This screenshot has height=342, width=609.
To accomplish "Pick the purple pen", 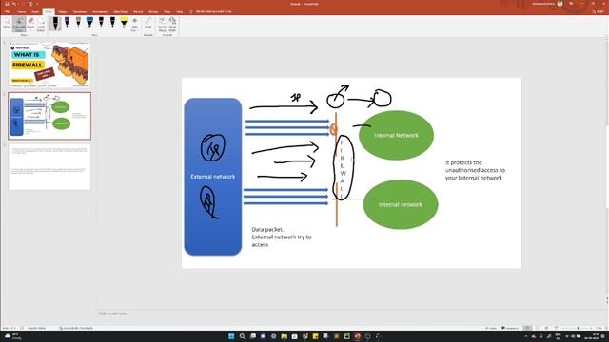I will (67, 23).
